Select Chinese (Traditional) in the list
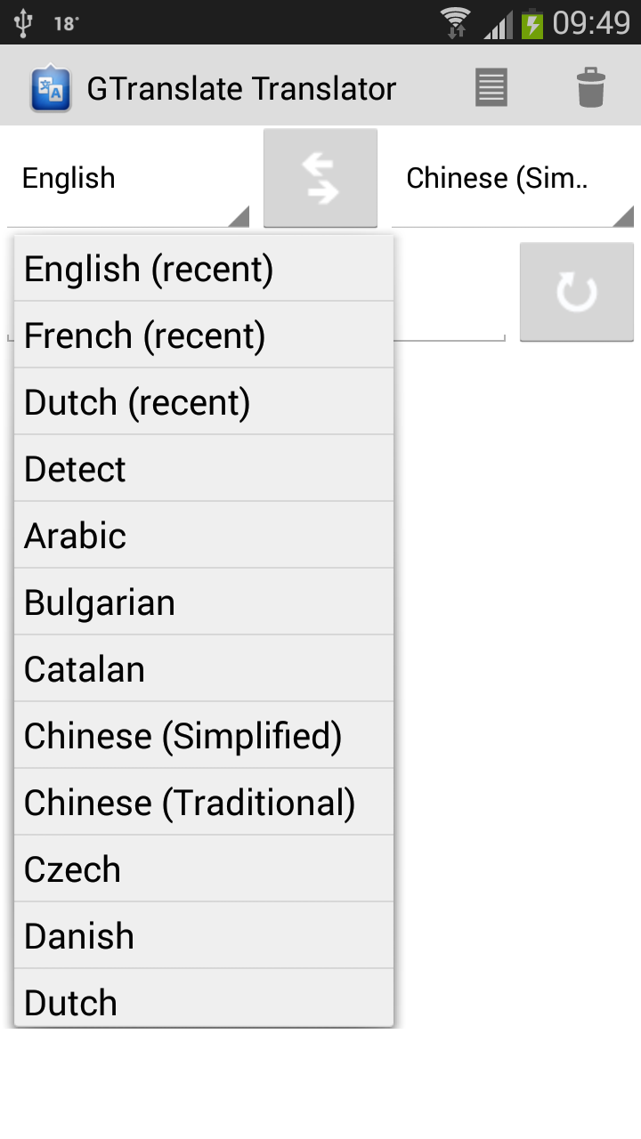641x1139 pixels. coord(203,802)
